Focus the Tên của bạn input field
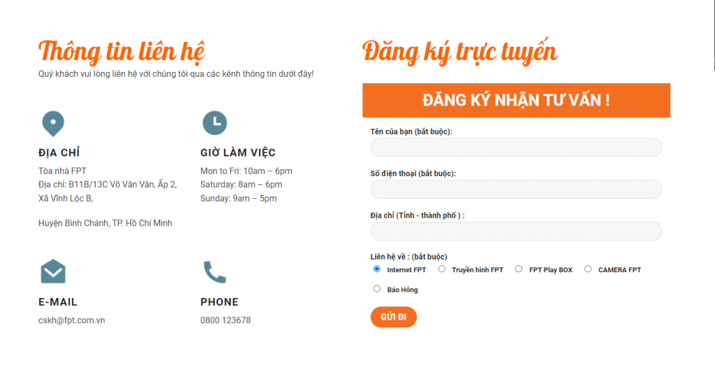The width and height of the screenshot is (715, 370). [x=516, y=147]
